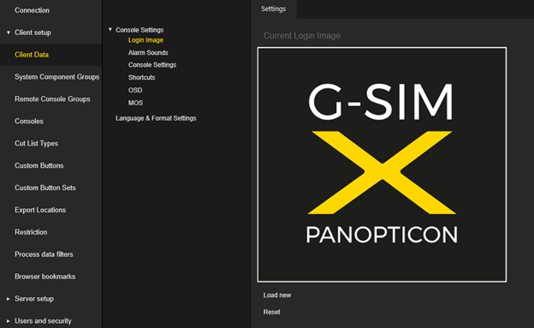Go to System Component Groups
534x328 pixels.
[x=56, y=77]
